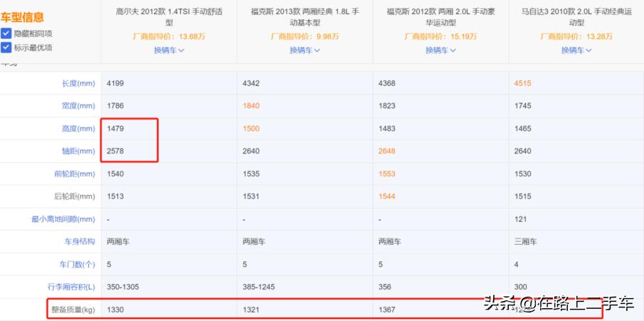The image size is (644, 321).
Task: Open the 福克斯 2013款 两厢经典 1.8L title
Action: [305, 17]
